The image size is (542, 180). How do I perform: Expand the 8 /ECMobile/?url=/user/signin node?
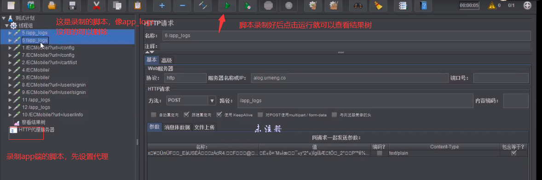pos(10,85)
